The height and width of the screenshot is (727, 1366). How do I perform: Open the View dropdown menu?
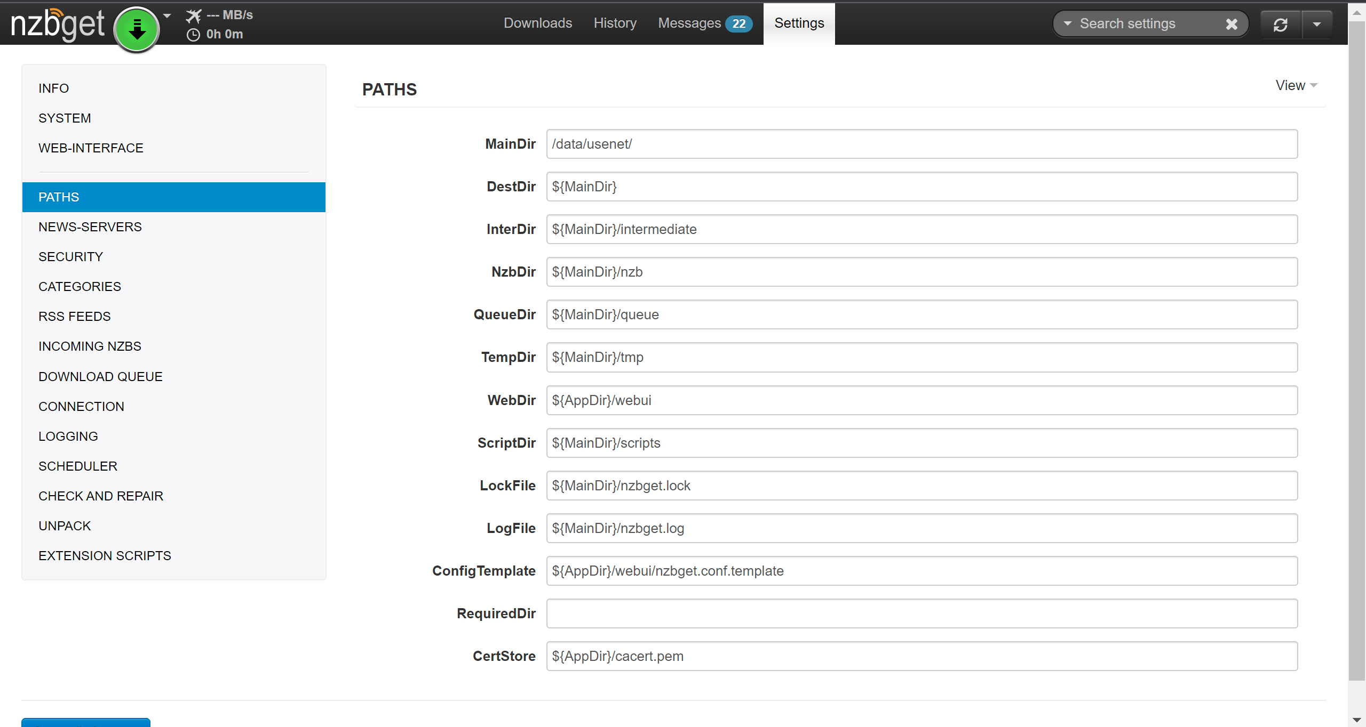click(x=1296, y=85)
